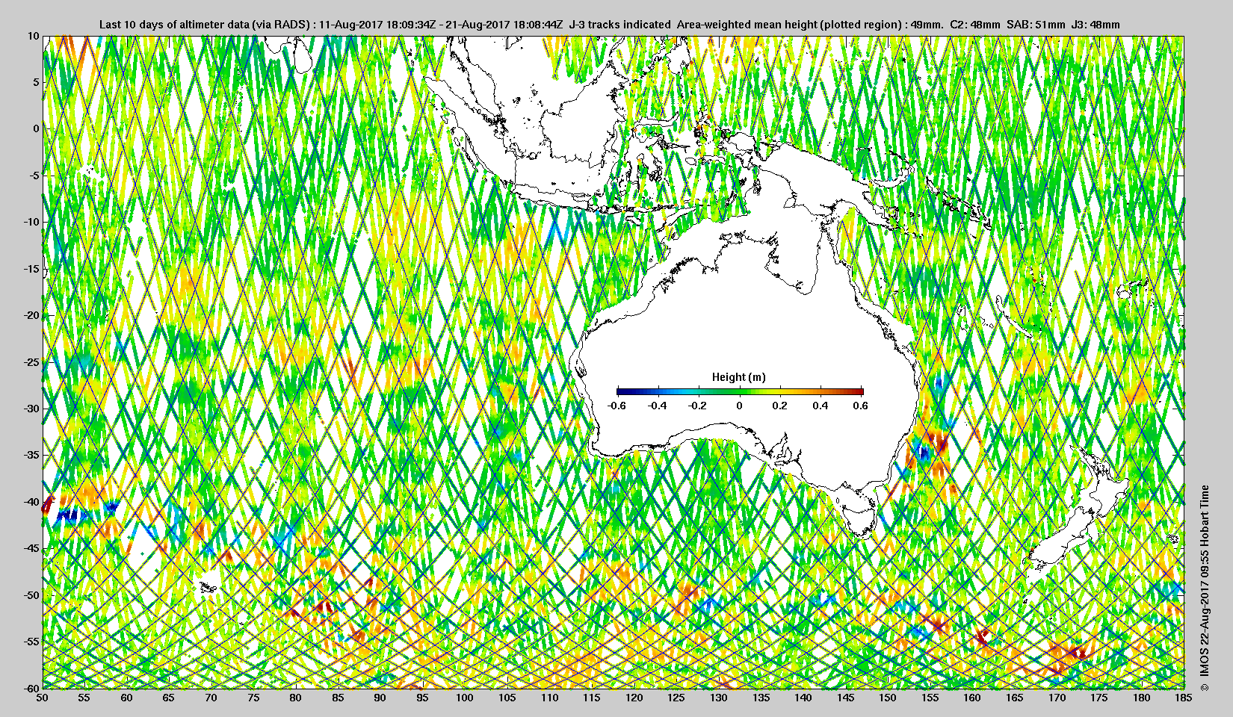
Task: Click the '-0.6' colorbar tick label
Action: [616, 406]
